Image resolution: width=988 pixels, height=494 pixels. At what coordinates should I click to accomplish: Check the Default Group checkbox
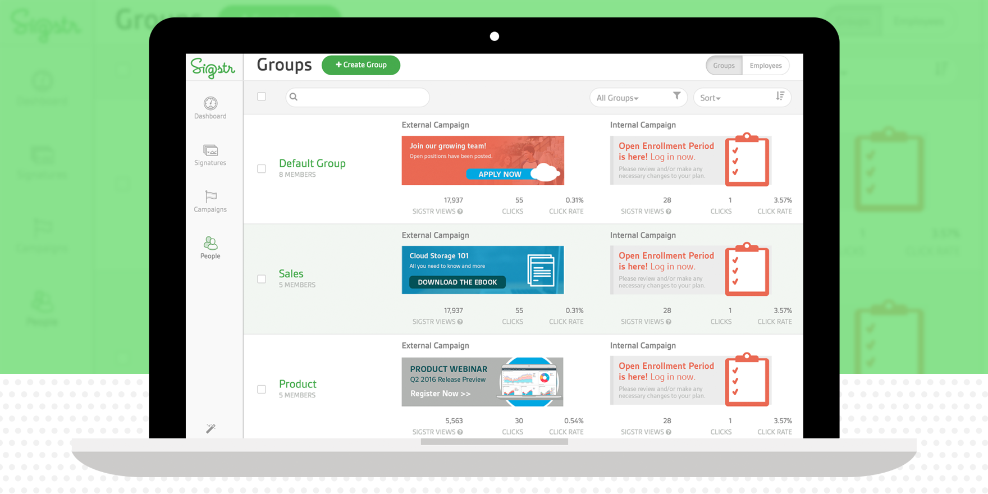[x=262, y=168]
